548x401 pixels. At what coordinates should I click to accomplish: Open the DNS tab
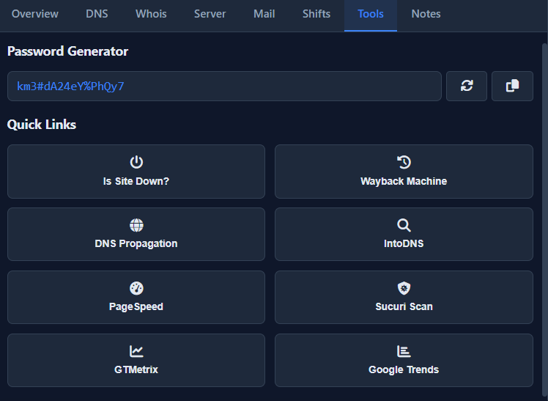pyautogui.click(x=97, y=14)
